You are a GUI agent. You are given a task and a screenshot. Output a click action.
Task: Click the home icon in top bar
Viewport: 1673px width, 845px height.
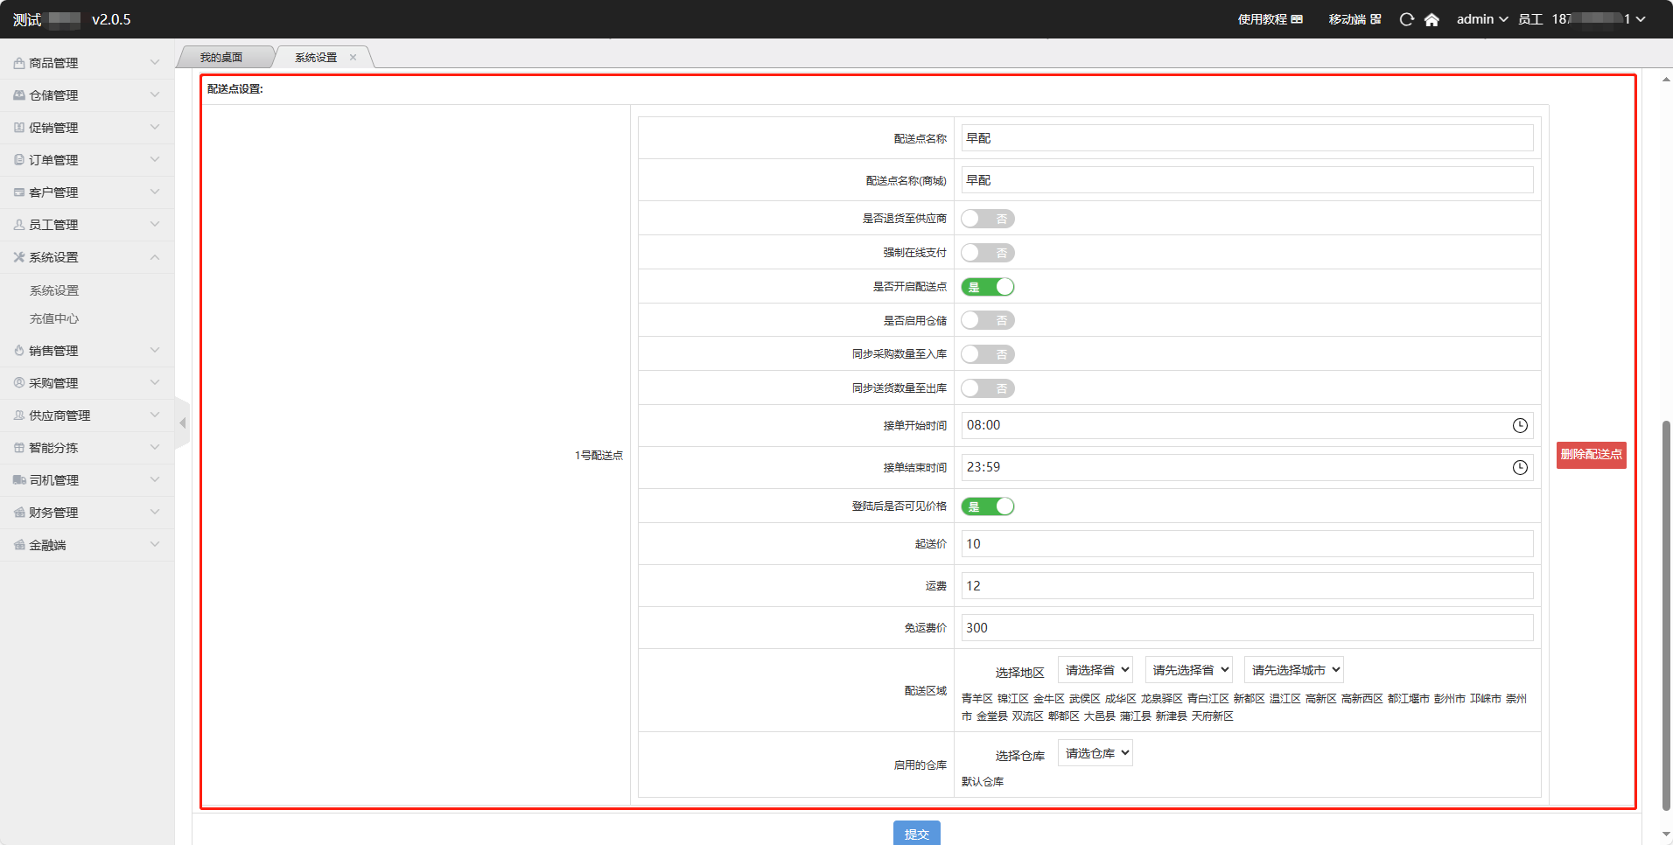tap(1431, 19)
